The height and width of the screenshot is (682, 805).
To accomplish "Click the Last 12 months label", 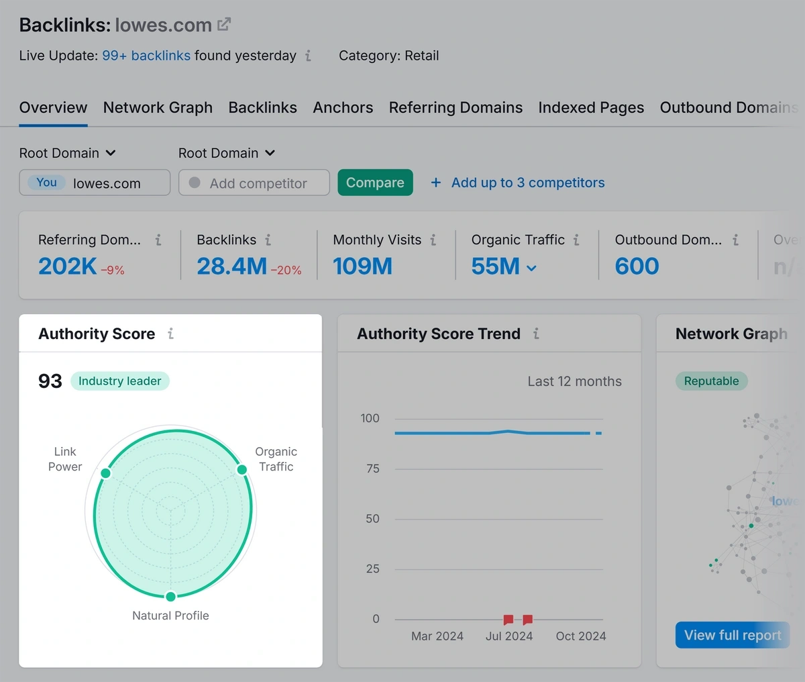I will (574, 381).
